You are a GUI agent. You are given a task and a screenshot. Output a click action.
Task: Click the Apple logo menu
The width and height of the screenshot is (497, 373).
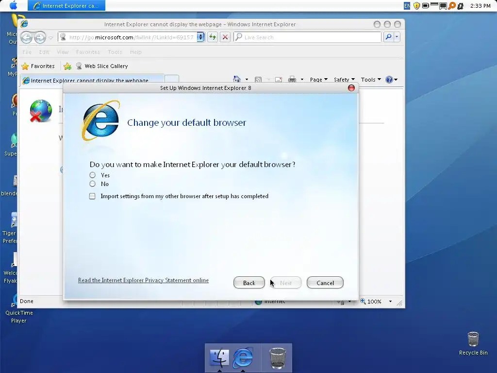point(13,5)
